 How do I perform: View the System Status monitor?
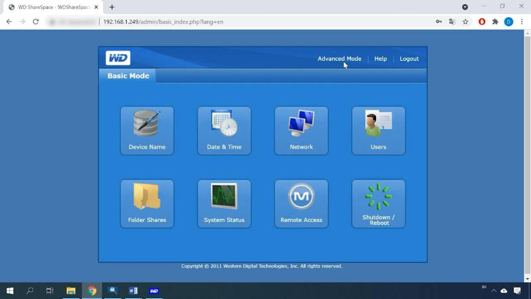tap(224, 204)
